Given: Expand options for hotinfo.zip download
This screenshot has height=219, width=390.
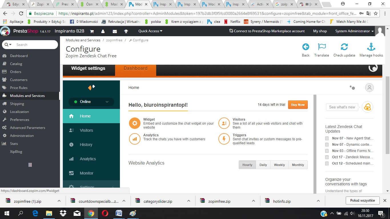Looking at the screenshot, I should pyautogui.click(x=318, y=201).
